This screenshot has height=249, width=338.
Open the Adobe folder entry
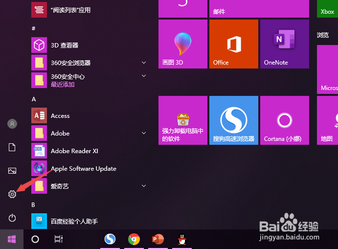click(x=90, y=133)
